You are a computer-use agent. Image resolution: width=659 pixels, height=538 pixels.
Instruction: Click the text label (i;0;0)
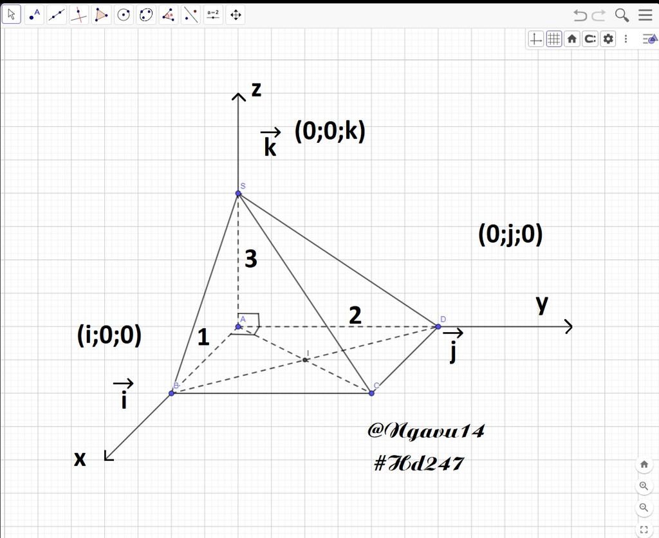tap(109, 335)
